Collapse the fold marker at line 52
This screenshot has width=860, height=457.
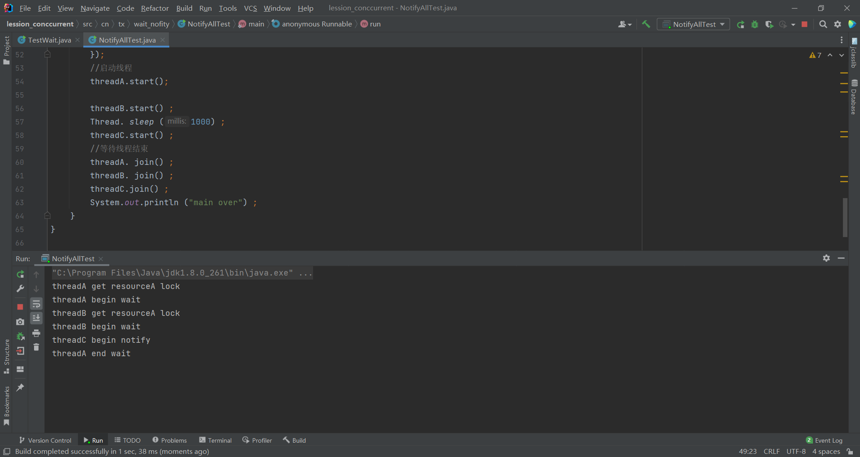[47, 54]
